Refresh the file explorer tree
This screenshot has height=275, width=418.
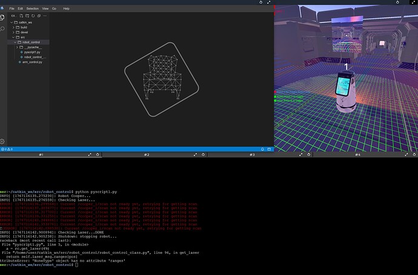point(32,16)
